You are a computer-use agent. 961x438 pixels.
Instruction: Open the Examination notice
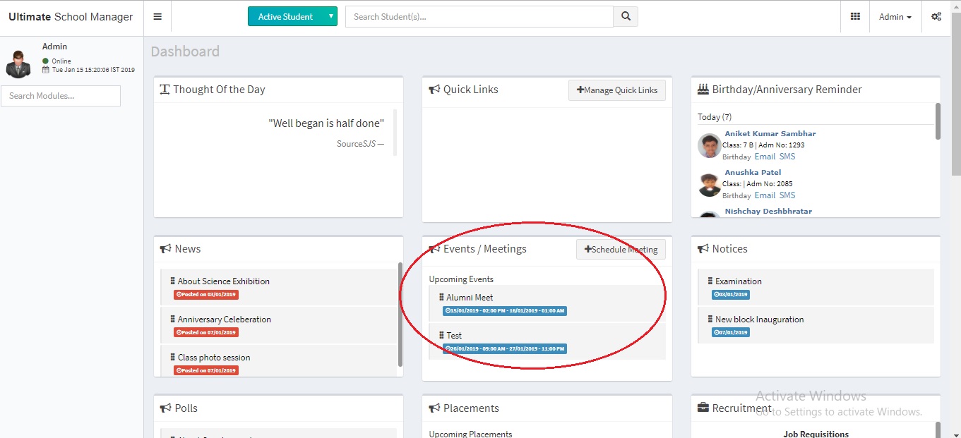pos(739,281)
